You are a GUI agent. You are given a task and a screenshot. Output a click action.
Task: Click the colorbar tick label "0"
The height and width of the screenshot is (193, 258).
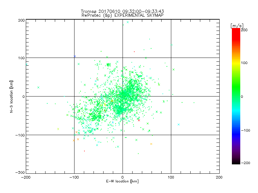[242, 97]
